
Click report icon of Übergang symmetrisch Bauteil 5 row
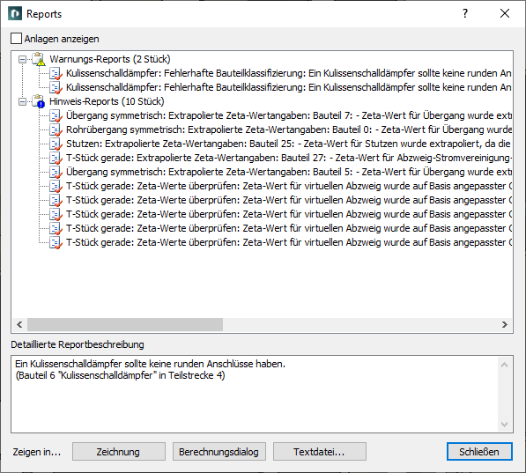point(56,172)
